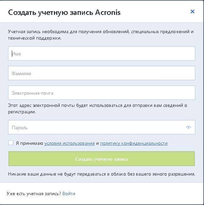Viewport: 204px width, 205px height.
Task: Focus the Имя input field
Action: [101, 53]
